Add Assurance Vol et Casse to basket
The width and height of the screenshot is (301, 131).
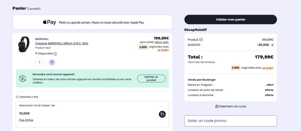(x=162, y=114)
